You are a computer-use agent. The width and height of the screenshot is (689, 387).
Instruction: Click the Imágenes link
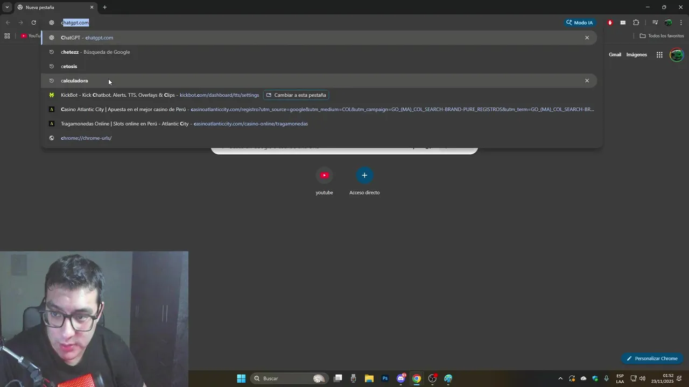tap(637, 55)
